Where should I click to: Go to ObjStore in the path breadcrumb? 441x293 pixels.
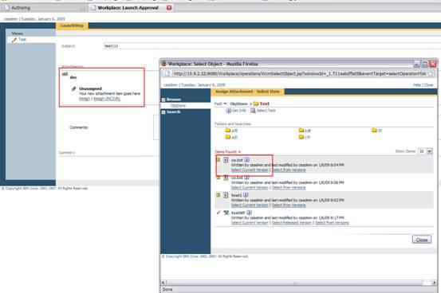238,104
